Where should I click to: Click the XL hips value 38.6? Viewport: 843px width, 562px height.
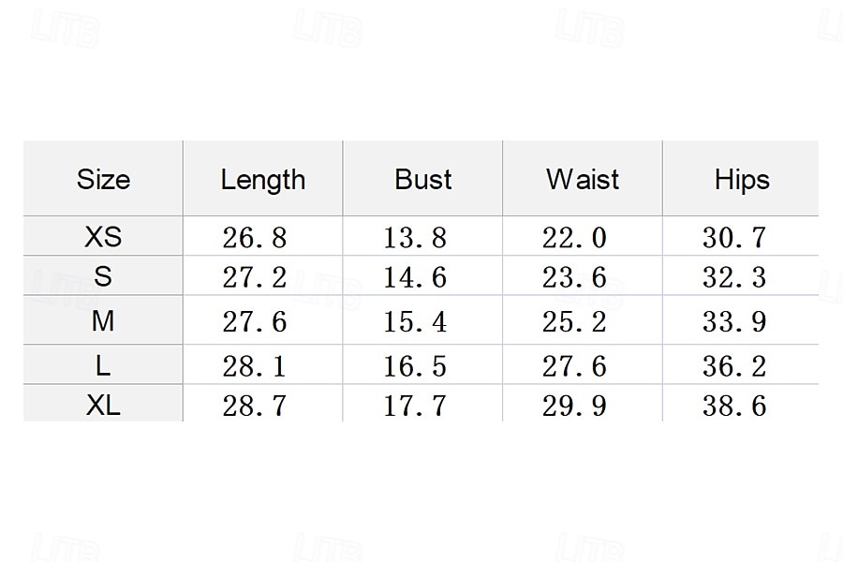pos(734,406)
